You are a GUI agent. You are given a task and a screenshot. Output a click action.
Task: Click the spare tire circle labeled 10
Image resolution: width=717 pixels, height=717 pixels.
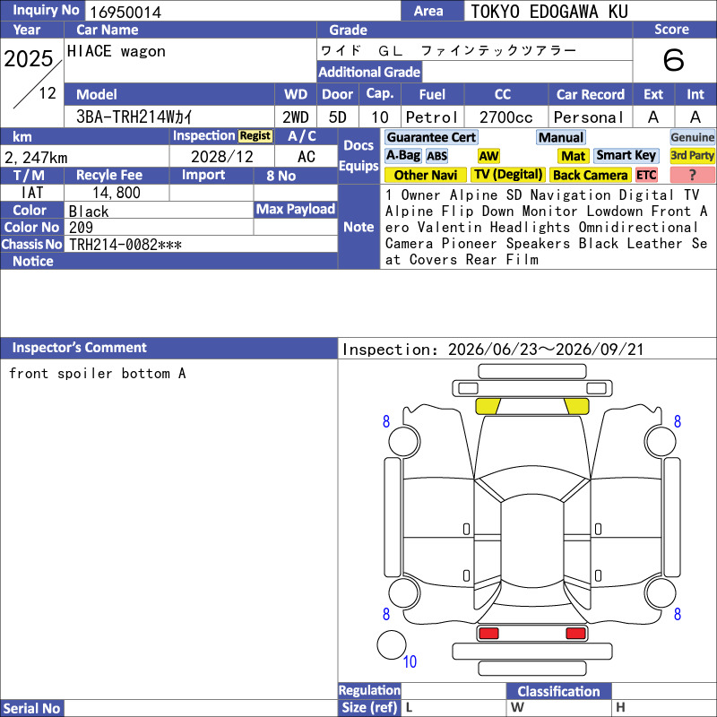pos(392,644)
